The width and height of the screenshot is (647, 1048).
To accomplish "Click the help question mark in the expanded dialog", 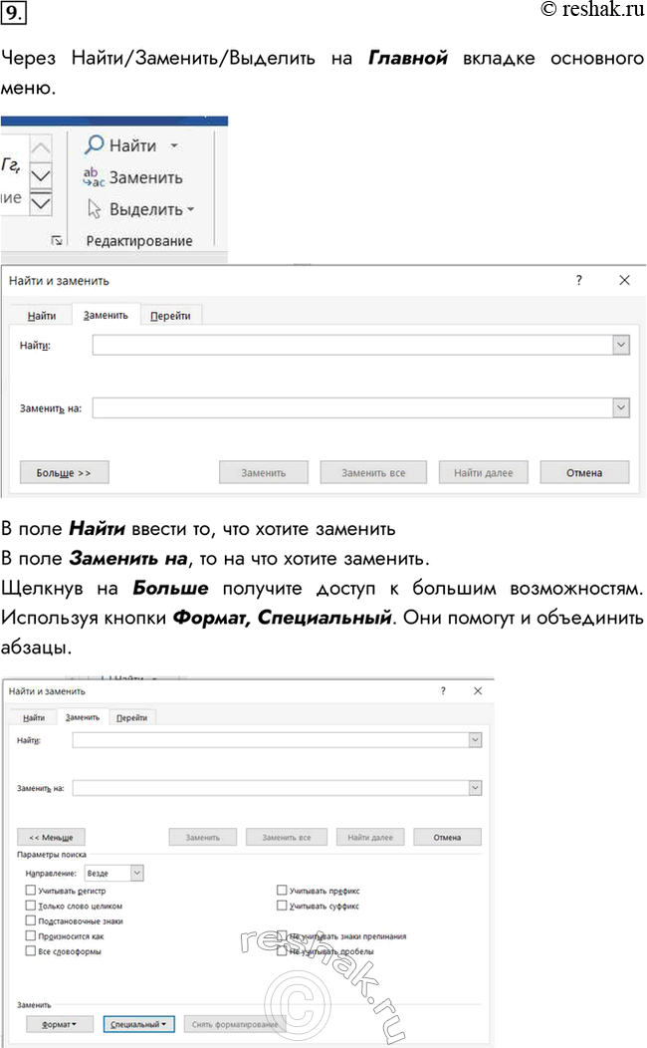I will click(x=443, y=691).
